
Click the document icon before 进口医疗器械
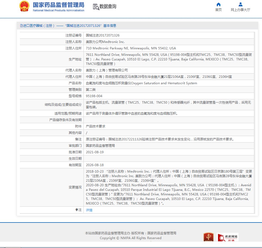[21, 25]
